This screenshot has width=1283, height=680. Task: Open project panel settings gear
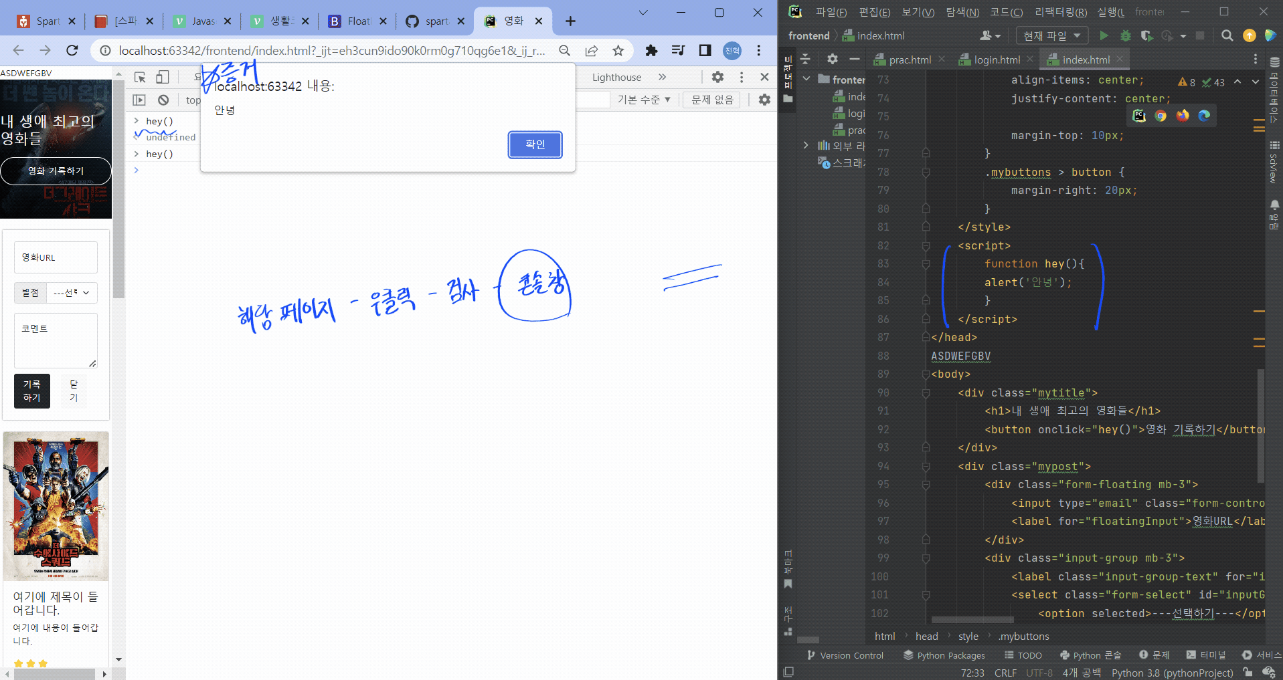(832, 59)
